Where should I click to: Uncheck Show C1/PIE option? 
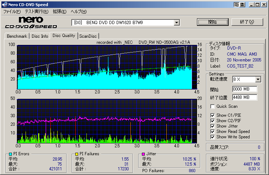pos(212,115)
